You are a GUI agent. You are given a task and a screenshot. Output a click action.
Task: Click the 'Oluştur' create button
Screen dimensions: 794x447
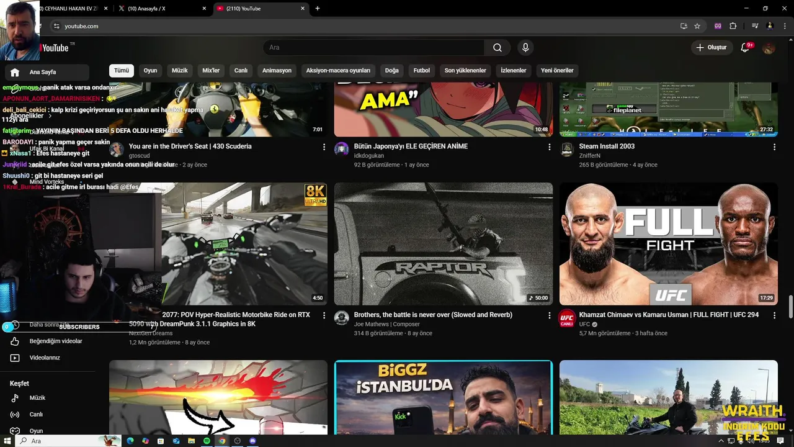point(711,48)
